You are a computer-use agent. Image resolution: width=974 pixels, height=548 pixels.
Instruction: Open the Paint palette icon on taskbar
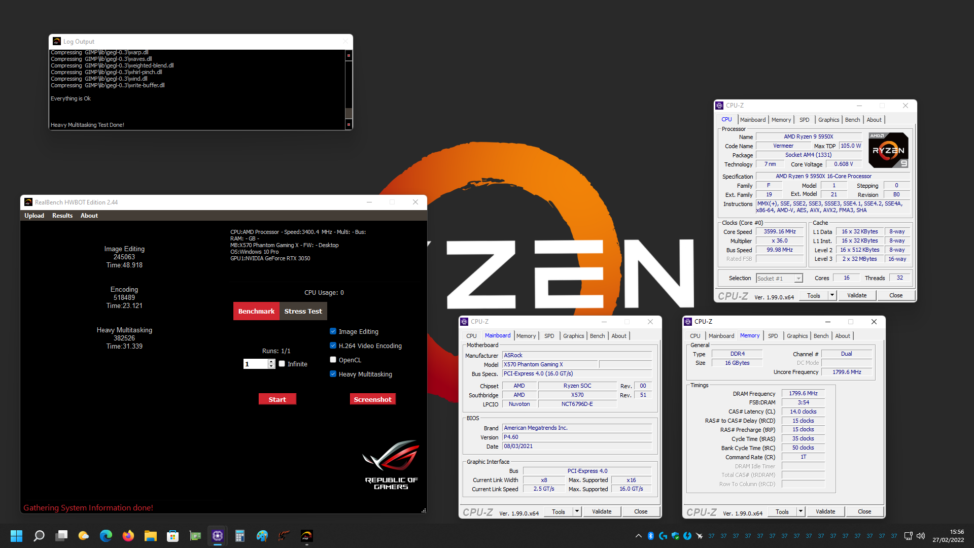pos(262,536)
